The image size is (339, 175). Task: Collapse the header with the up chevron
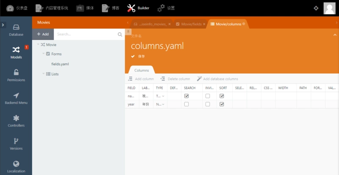click(x=335, y=35)
